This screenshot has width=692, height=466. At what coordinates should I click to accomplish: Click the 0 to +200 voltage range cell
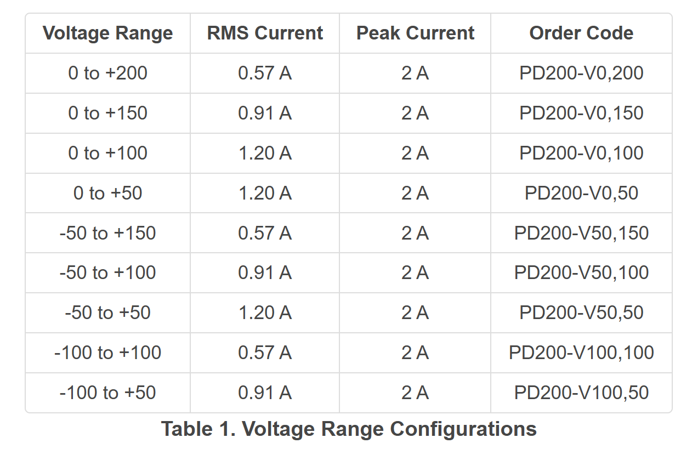(x=108, y=73)
